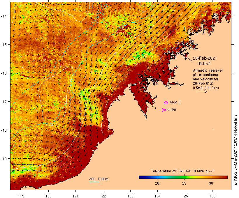Click the 'and velocity for' text

point(205,79)
